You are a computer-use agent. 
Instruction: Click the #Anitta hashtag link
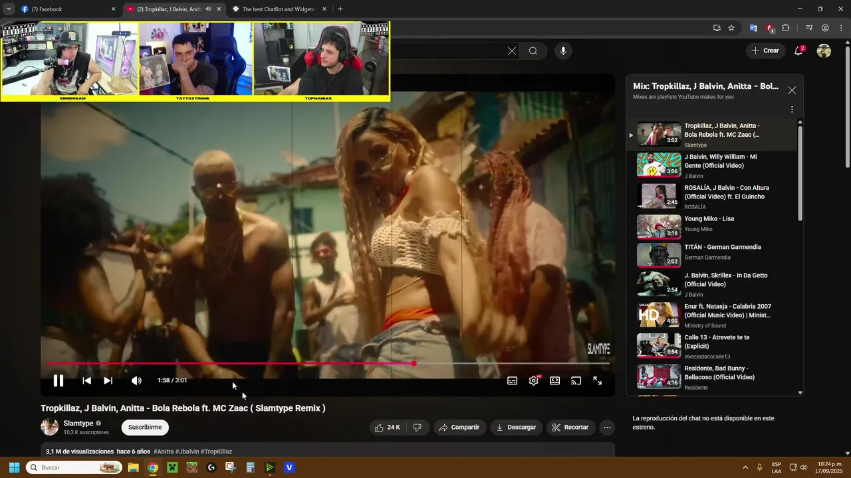pos(164,451)
